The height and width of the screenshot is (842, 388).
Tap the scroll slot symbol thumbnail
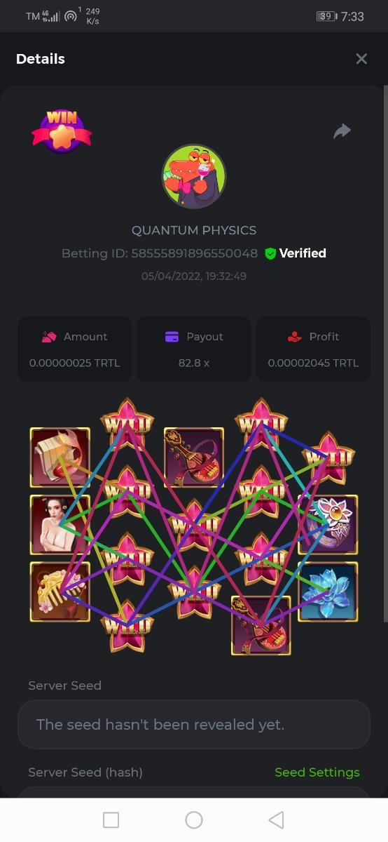(60, 457)
